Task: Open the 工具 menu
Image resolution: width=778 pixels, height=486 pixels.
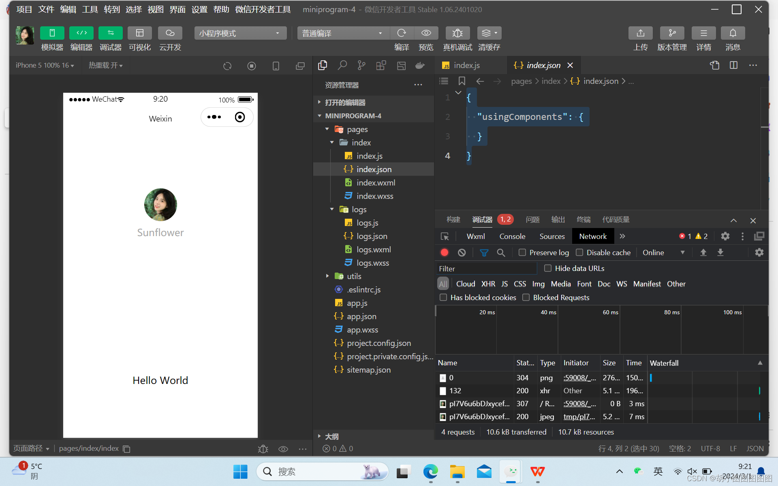Action: click(90, 9)
